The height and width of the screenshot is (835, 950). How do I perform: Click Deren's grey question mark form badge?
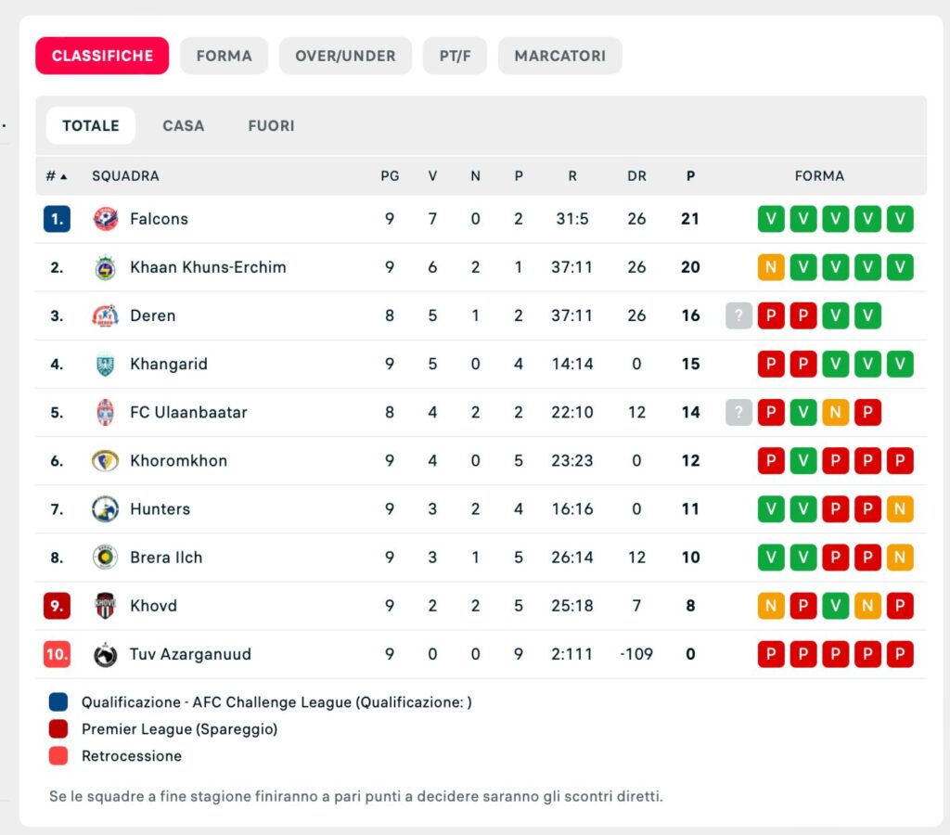[738, 315]
